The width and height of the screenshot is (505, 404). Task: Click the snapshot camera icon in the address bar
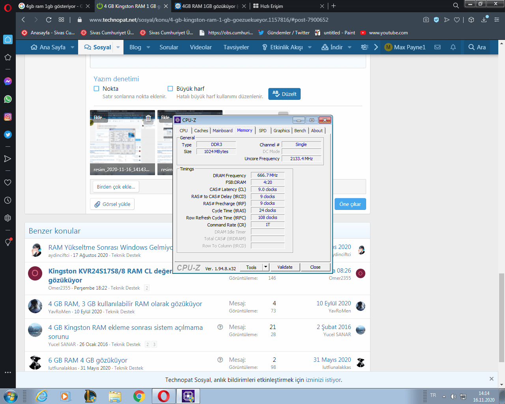point(426,19)
